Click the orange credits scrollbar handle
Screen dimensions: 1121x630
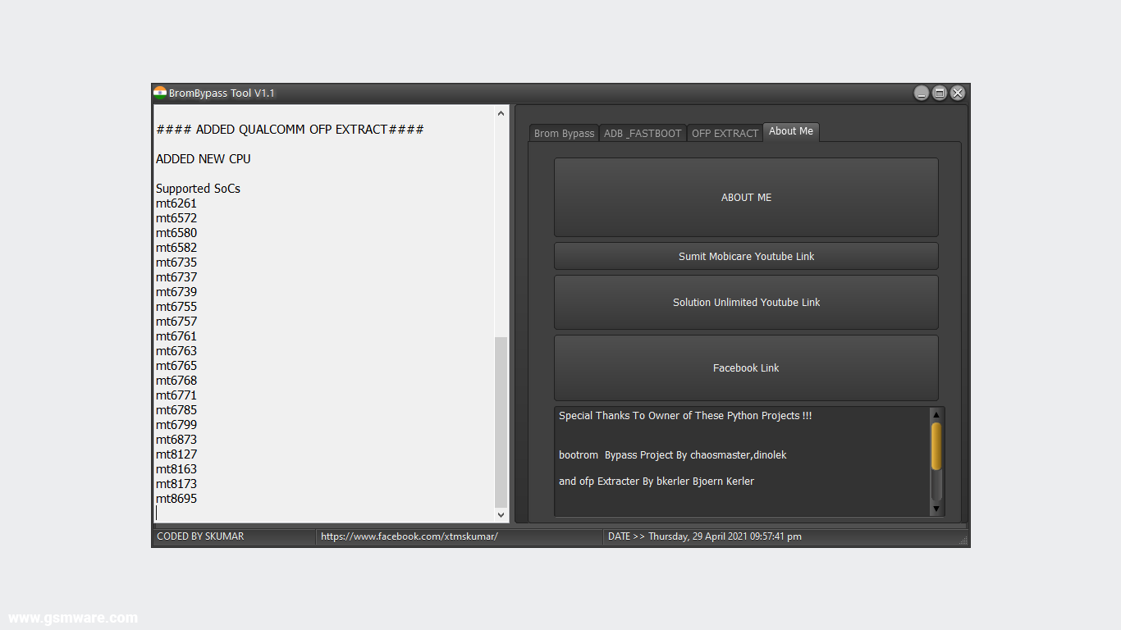[x=936, y=446]
